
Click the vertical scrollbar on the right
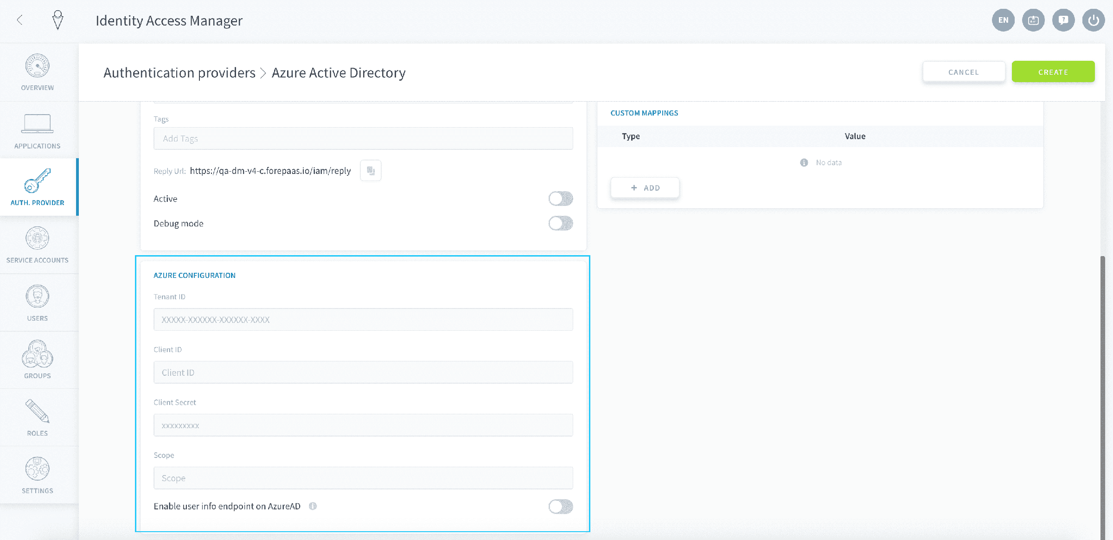[x=1103, y=398]
